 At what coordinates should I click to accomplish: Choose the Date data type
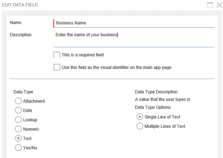(17, 110)
